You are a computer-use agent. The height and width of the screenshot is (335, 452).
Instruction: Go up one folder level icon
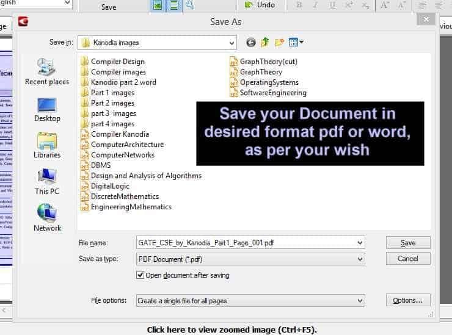[264, 42]
